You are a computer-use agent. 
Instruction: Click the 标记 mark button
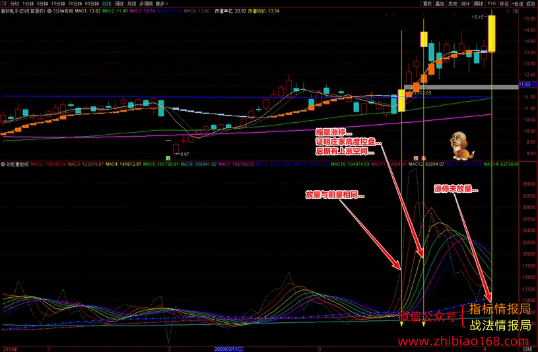click(x=504, y=3)
